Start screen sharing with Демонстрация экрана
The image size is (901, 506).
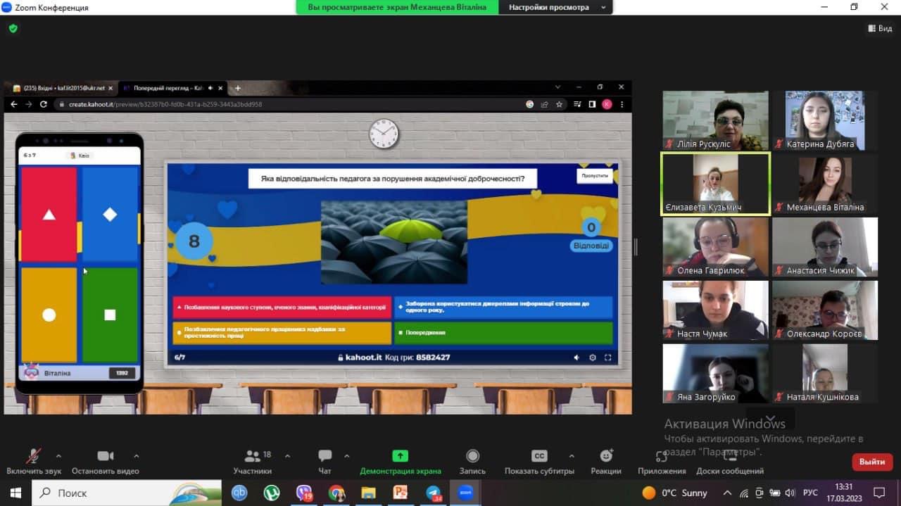point(401,461)
